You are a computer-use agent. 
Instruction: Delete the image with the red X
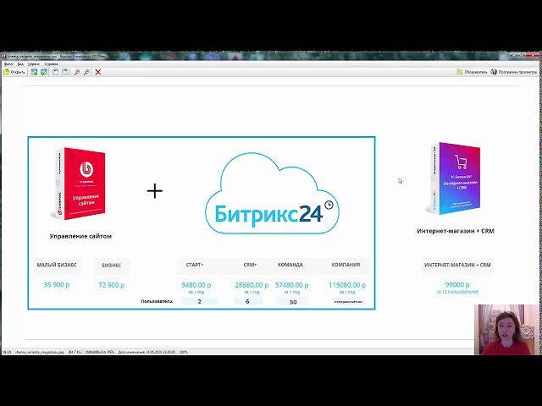(98, 72)
